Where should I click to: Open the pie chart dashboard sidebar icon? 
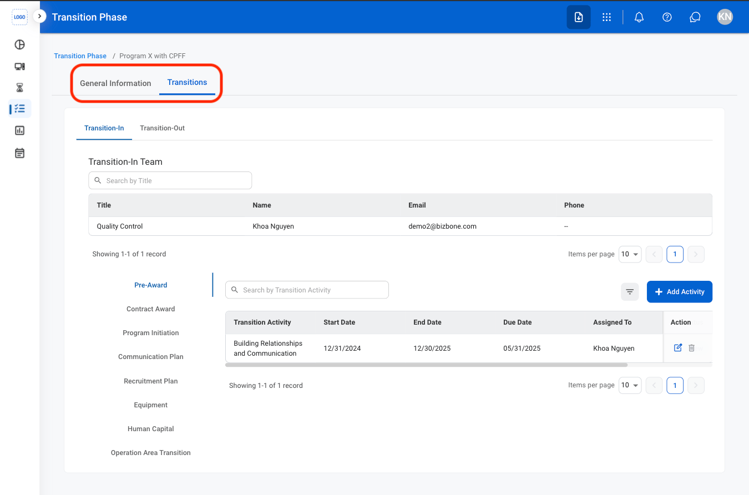19,45
